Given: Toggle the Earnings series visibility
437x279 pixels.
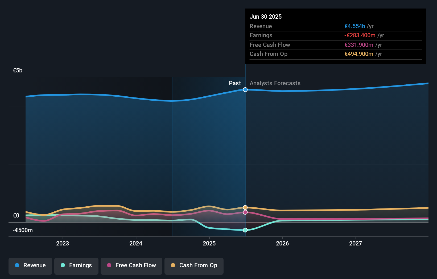Looking at the screenshot, I should [x=76, y=265].
